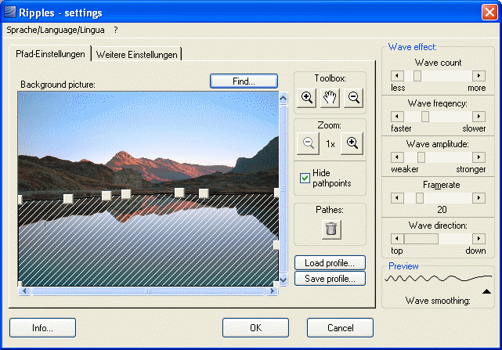Decrease Wave count with left arrow
Image resolution: width=502 pixels, height=350 pixels.
tap(397, 76)
